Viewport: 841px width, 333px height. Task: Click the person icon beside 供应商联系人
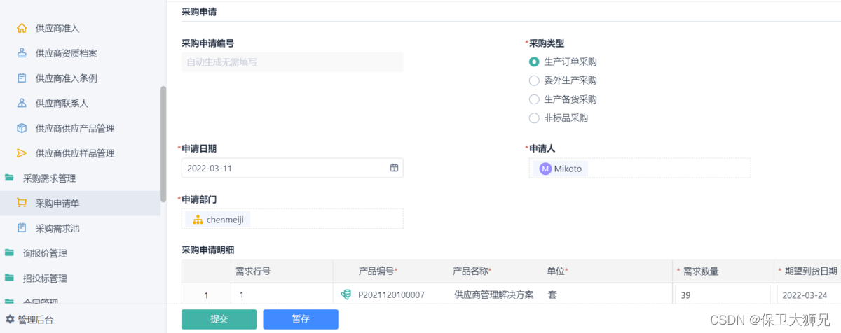click(x=22, y=104)
